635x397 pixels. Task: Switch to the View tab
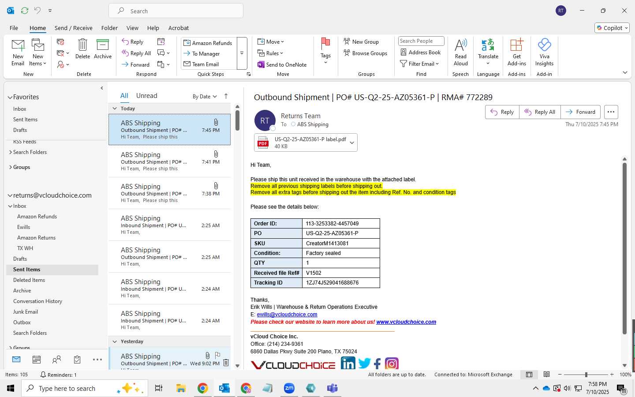pyautogui.click(x=132, y=28)
